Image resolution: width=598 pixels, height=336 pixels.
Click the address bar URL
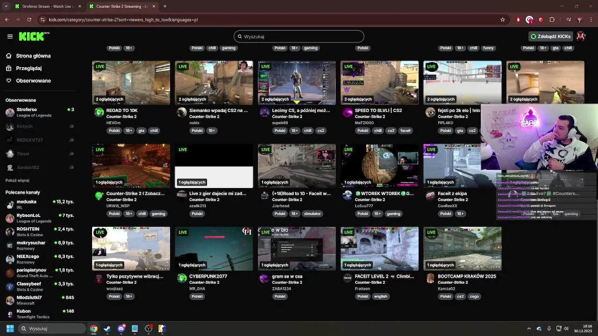point(123,20)
